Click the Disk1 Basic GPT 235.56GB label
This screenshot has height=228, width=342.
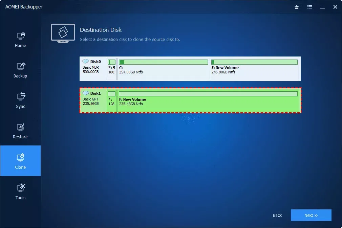(91, 101)
